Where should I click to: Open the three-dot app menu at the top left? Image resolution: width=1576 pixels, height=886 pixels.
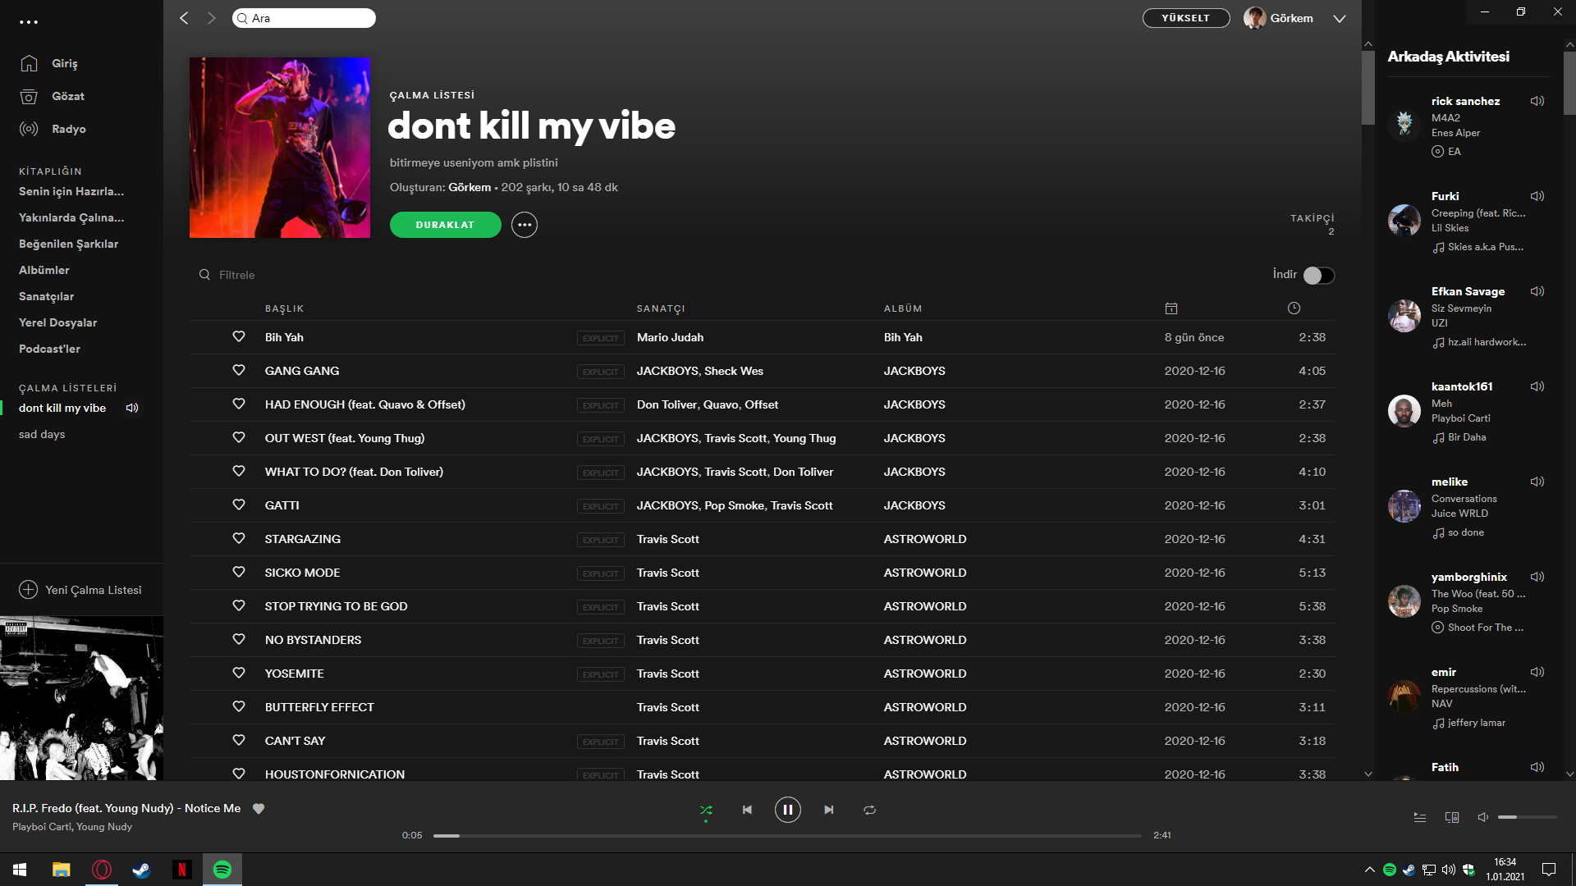29,22
